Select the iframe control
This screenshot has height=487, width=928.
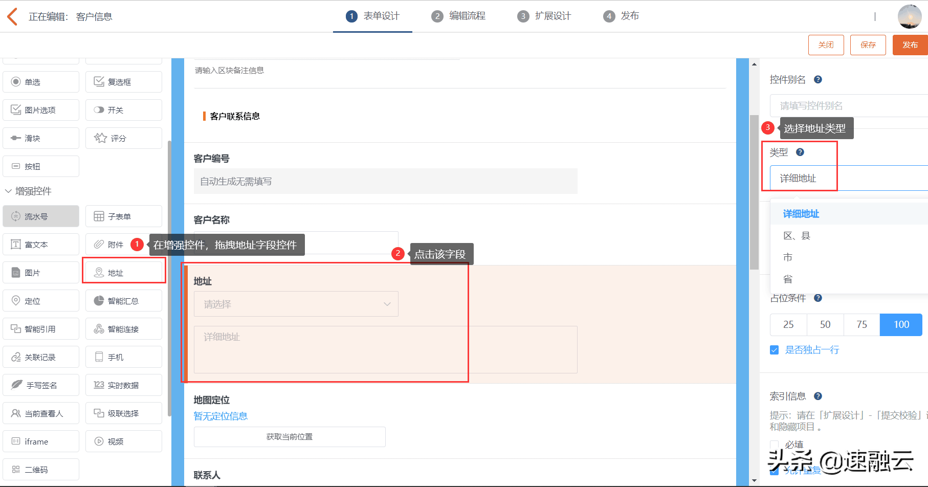(41, 441)
